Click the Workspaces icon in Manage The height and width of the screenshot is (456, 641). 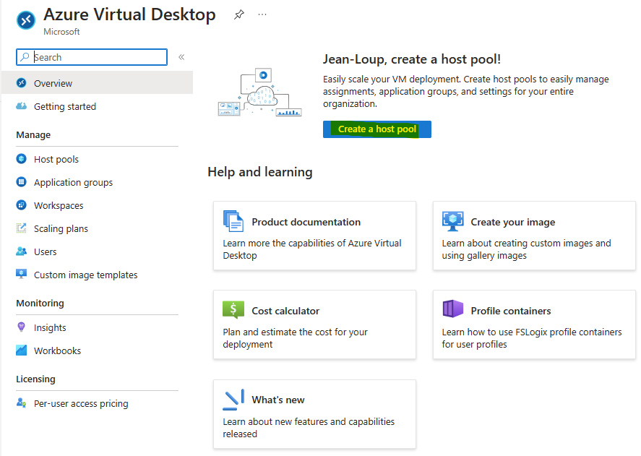pos(21,205)
